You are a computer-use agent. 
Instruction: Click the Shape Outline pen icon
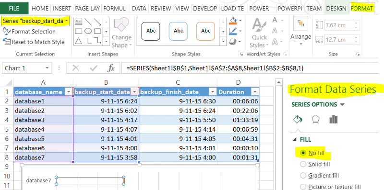pyautogui.click(x=232, y=31)
